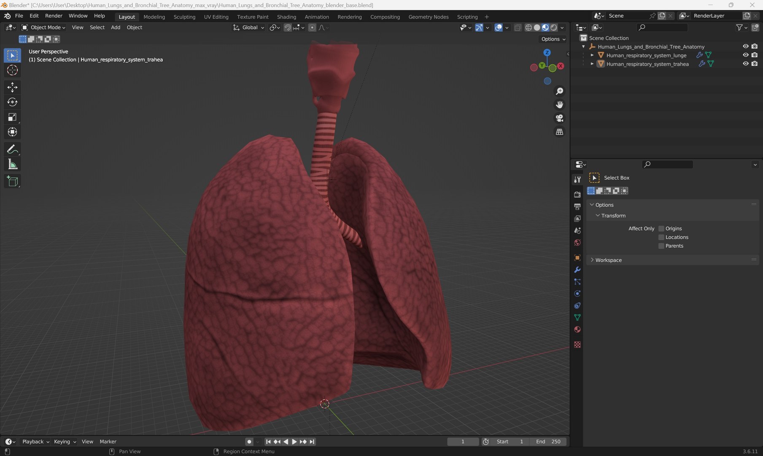The width and height of the screenshot is (763, 456).
Task: Click the Start frame field
Action: pyautogui.click(x=510, y=442)
